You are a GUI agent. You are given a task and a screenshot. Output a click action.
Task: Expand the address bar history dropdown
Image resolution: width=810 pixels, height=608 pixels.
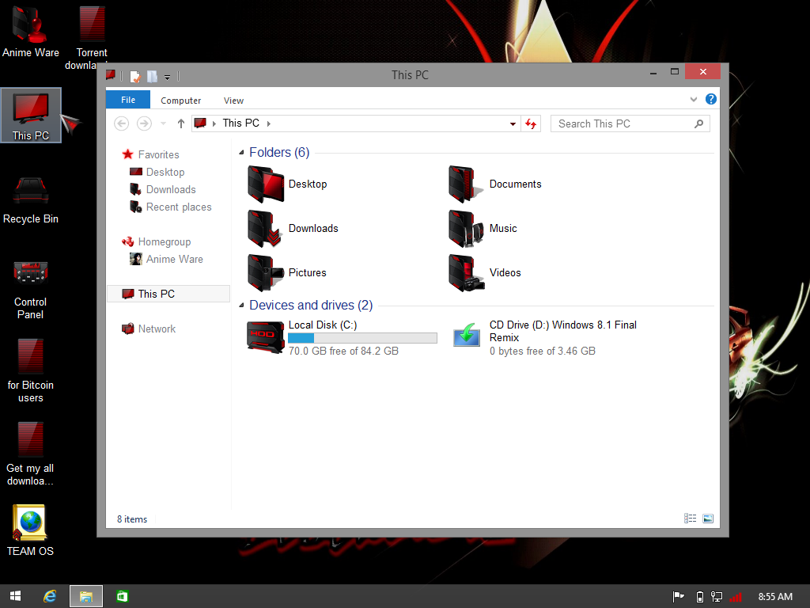click(x=513, y=124)
